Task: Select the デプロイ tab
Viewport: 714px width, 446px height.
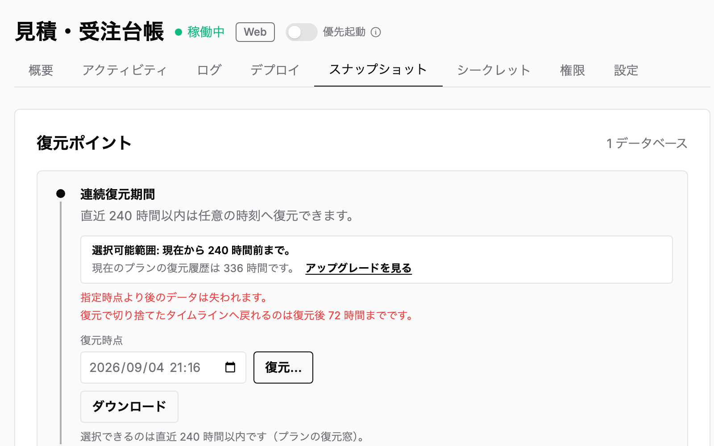Action: [275, 70]
